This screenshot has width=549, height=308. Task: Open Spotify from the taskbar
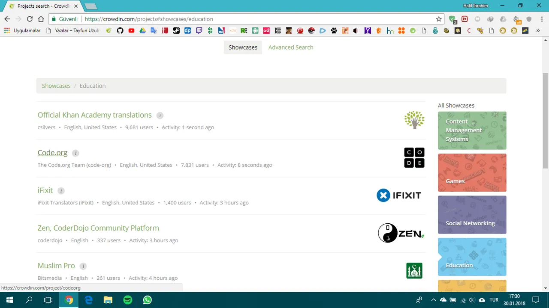(128, 300)
